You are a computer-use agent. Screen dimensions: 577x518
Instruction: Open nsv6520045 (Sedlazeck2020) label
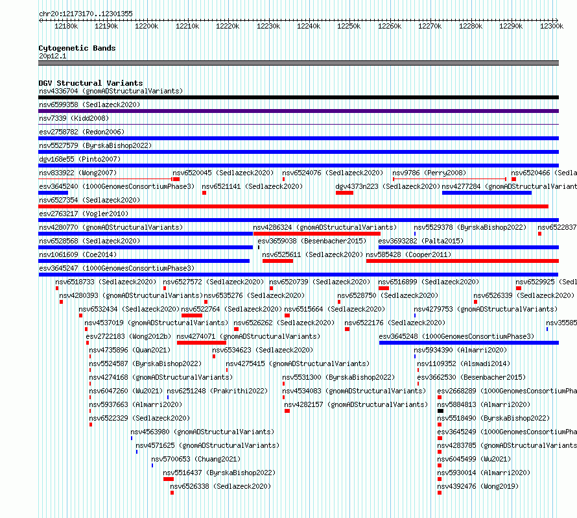[223, 173]
